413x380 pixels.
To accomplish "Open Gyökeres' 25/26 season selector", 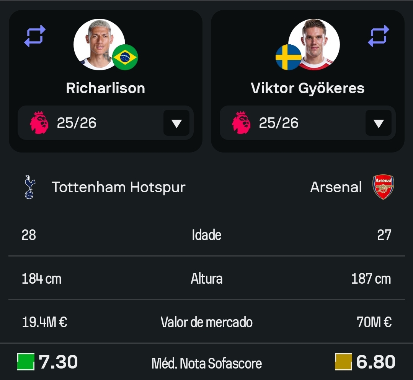I will pos(308,123).
